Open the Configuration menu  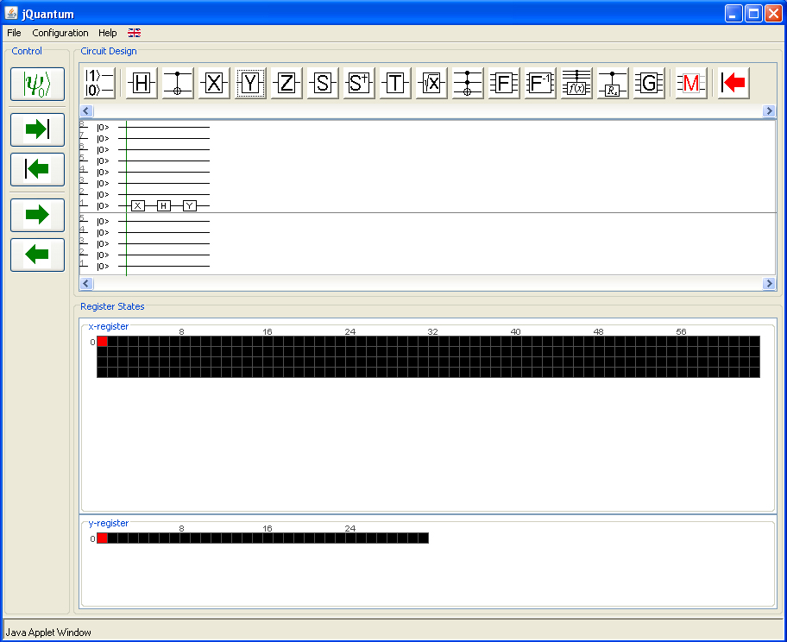60,33
